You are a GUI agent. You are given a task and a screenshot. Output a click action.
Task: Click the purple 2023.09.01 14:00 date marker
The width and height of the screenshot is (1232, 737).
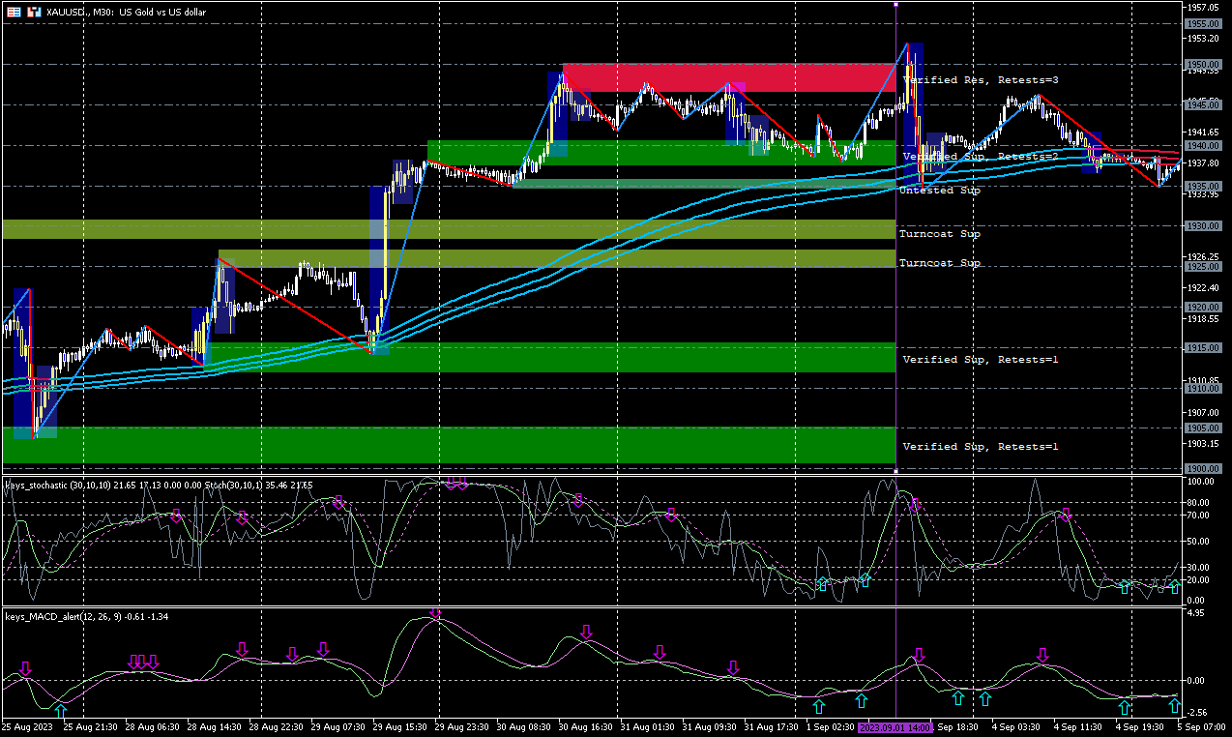(895, 726)
